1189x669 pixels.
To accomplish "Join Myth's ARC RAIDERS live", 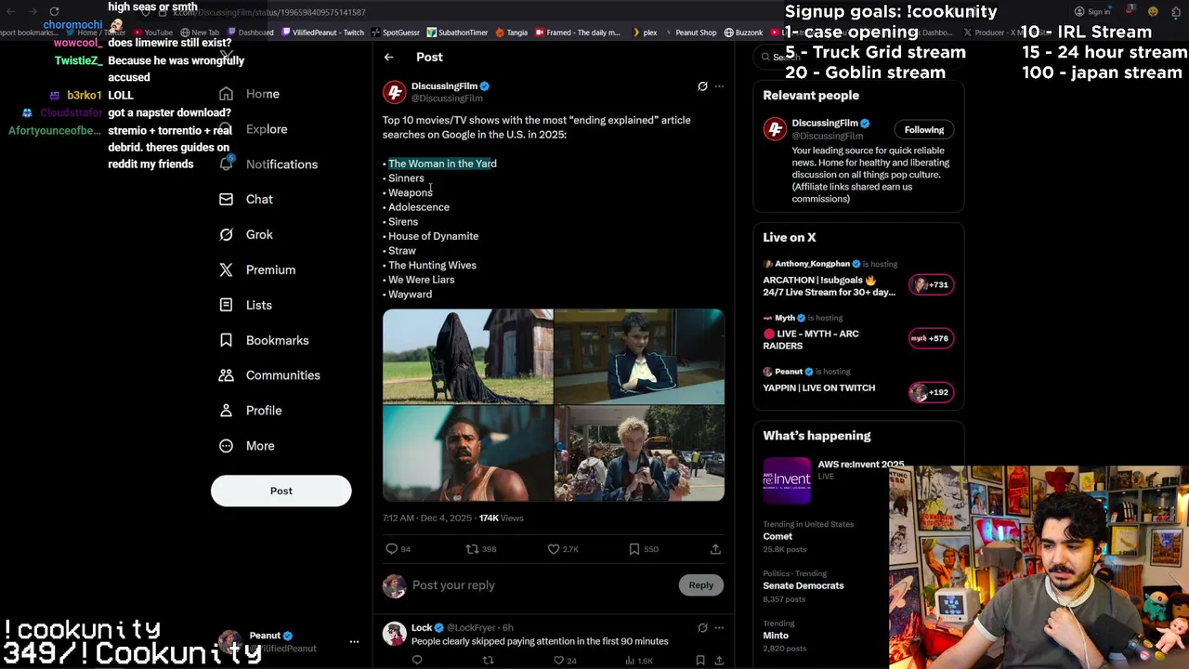I will (x=810, y=339).
